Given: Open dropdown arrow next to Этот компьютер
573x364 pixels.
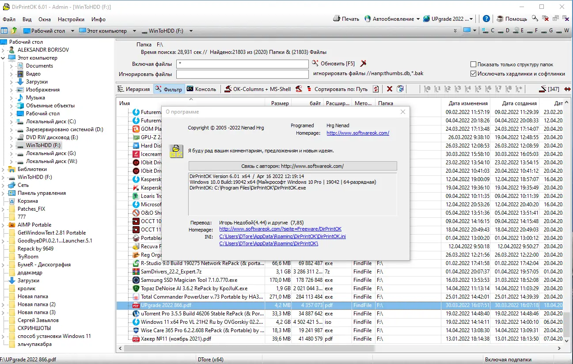Looking at the screenshot, I should 135,31.
